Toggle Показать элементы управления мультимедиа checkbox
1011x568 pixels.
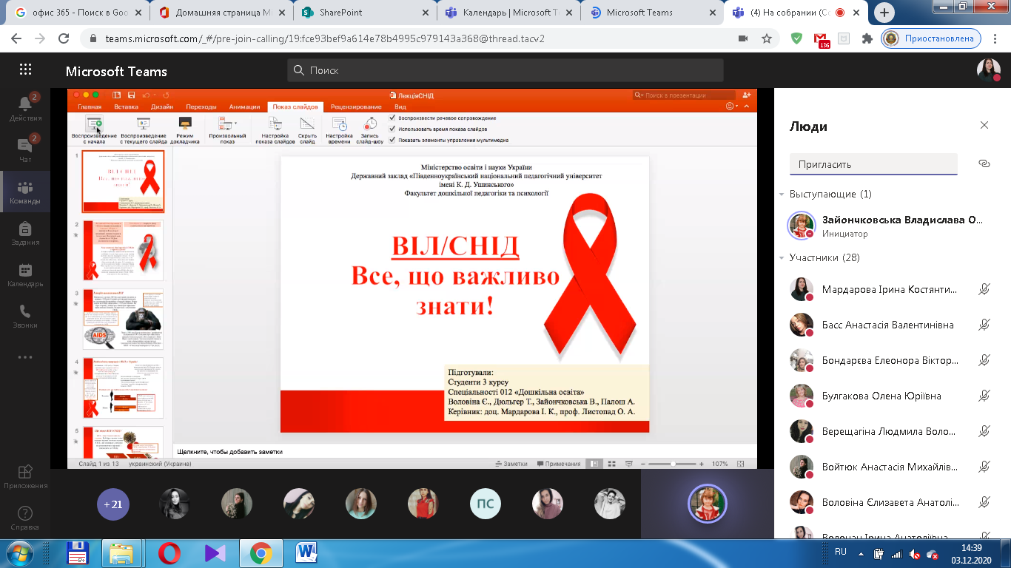pos(392,140)
